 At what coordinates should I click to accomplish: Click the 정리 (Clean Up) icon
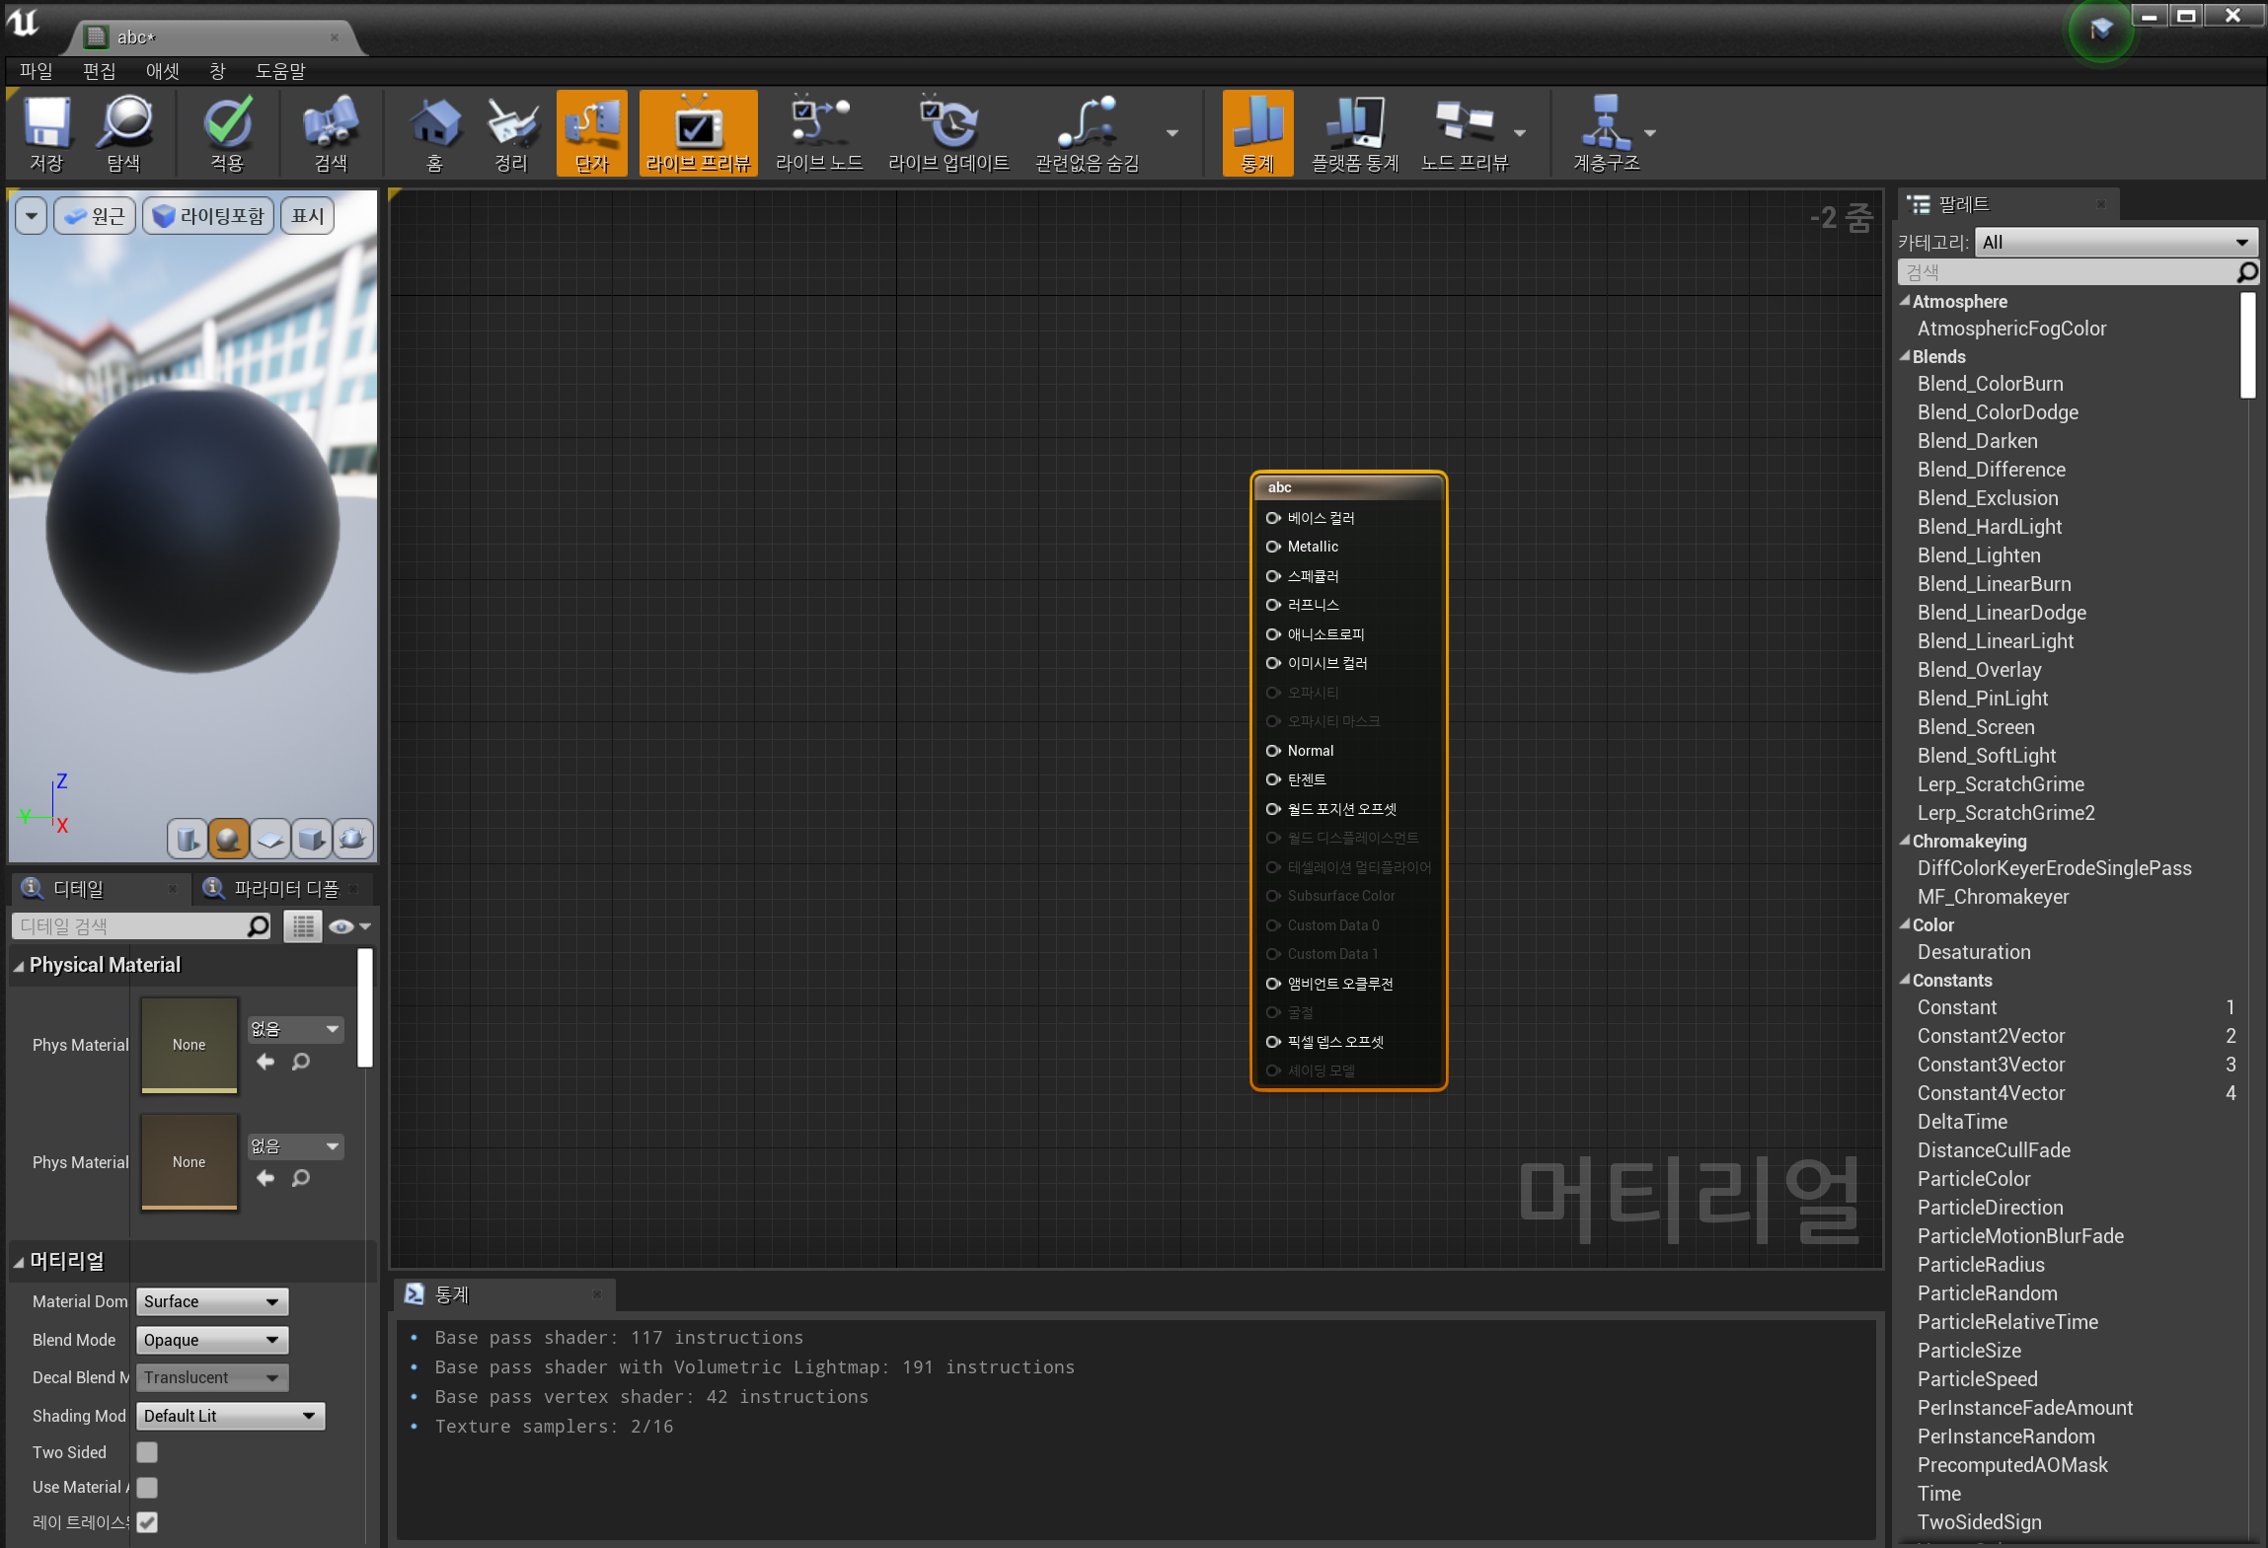coord(511,132)
